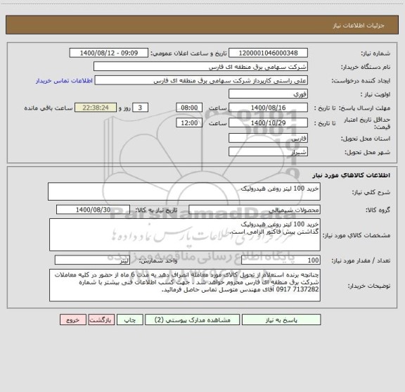This screenshot has width=405, height=392.
Task: Click the 'چاپ' print button
Action: 129,320
